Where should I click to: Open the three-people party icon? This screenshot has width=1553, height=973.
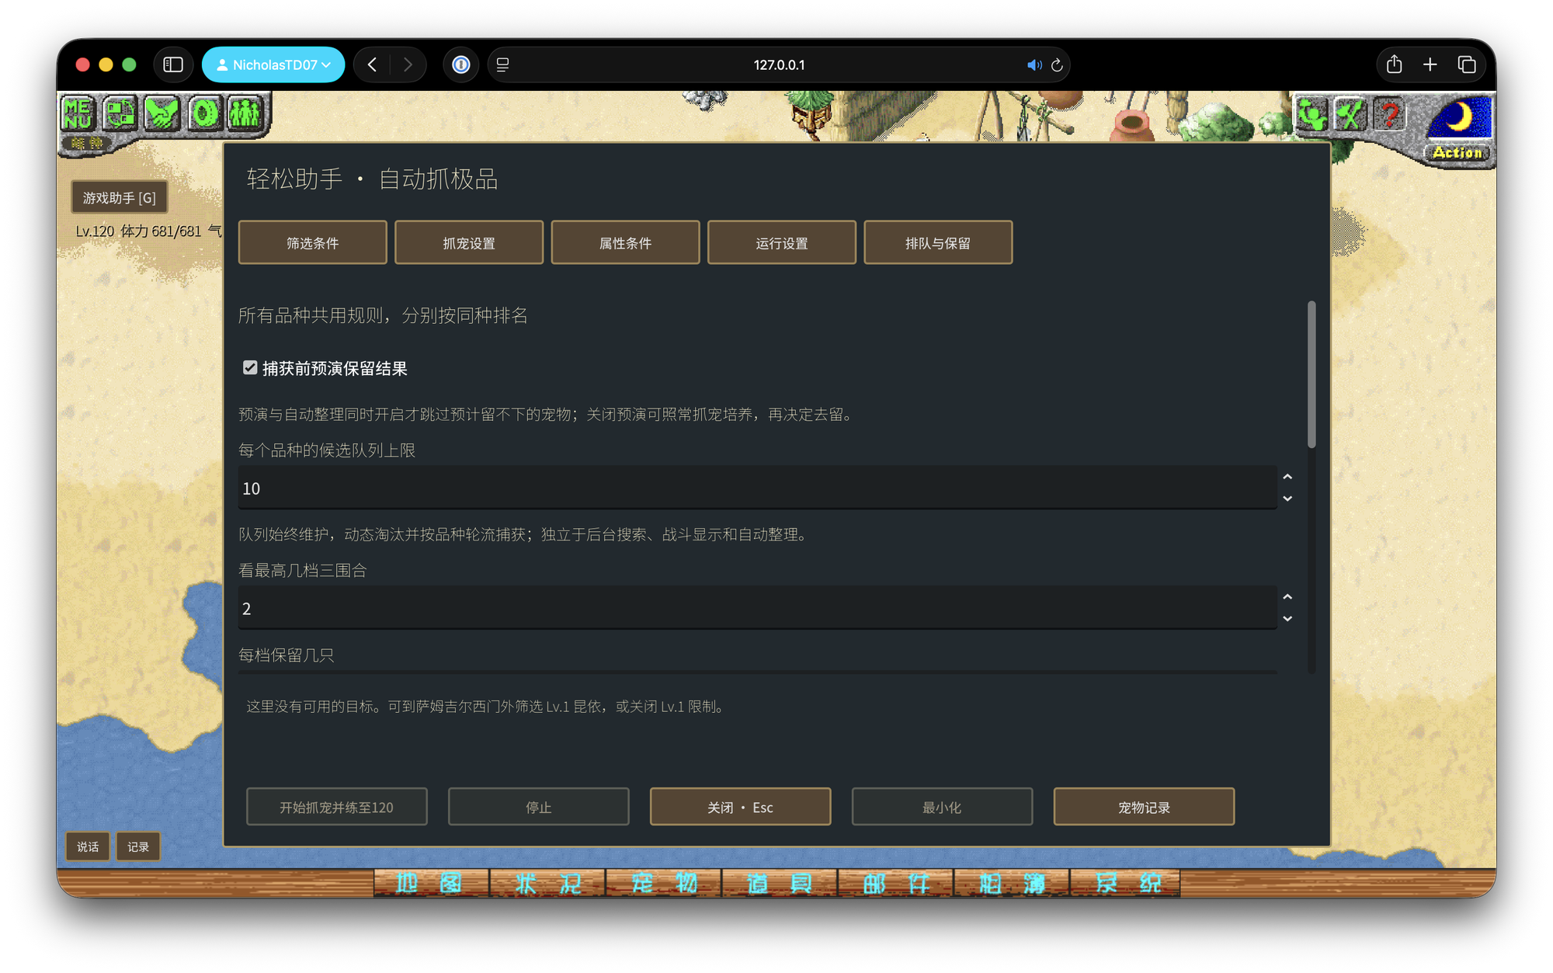coord(245,113)
